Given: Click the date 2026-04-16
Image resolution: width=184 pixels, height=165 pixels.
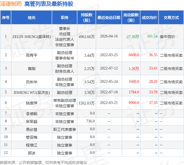Looking at the screenshot, I should 109,36.
